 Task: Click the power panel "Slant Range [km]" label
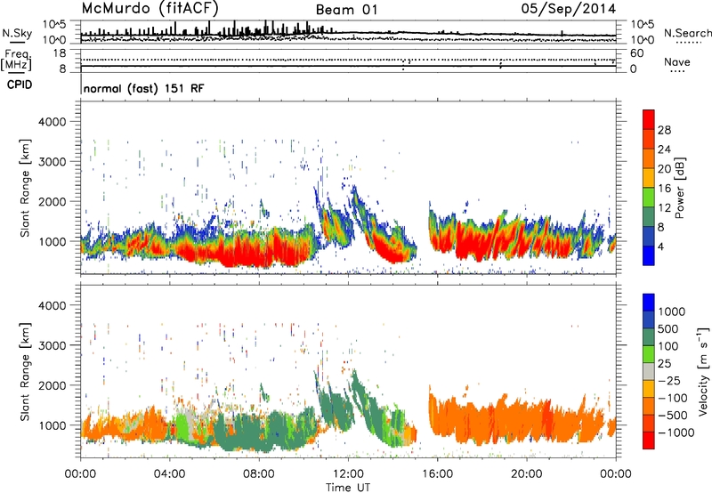(25, 188)
